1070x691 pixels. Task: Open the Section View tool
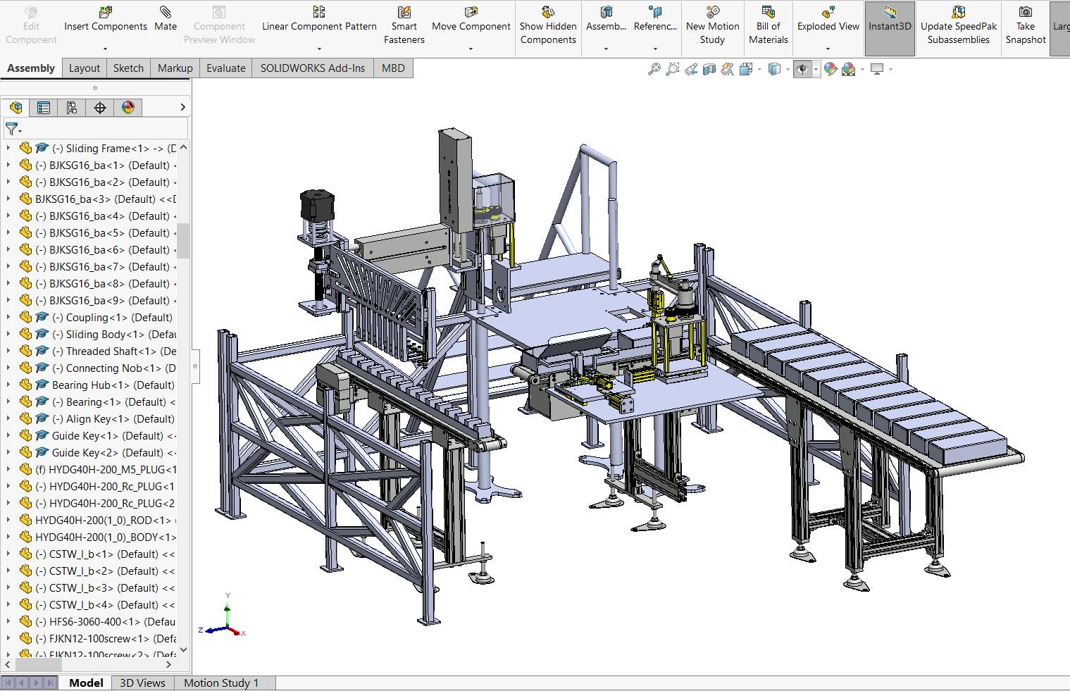(x=709, y=69)
